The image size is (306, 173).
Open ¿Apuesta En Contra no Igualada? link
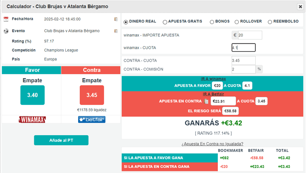(x=212, y=144)
